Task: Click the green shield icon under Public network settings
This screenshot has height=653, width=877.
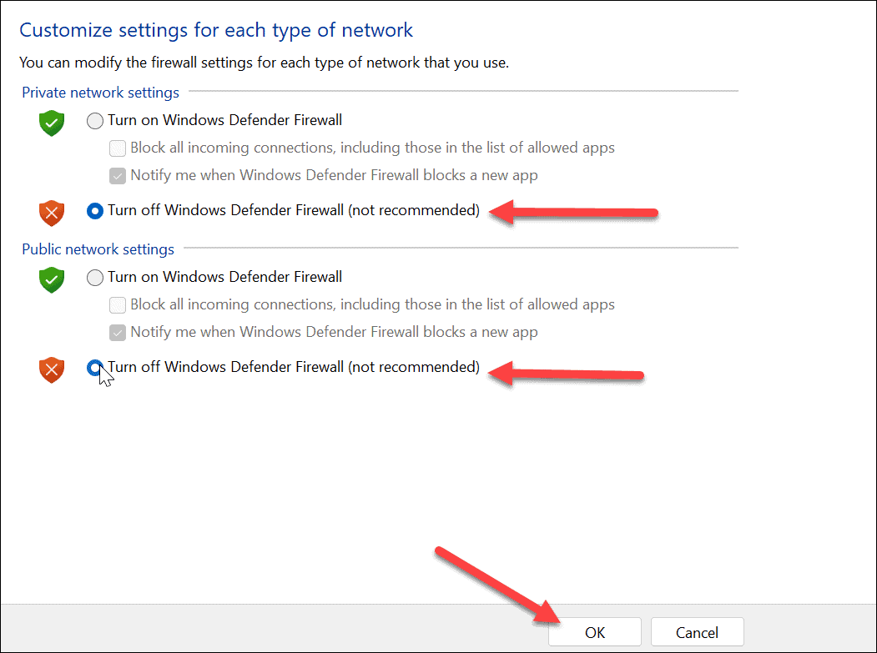Action: (x=51, y=279)
